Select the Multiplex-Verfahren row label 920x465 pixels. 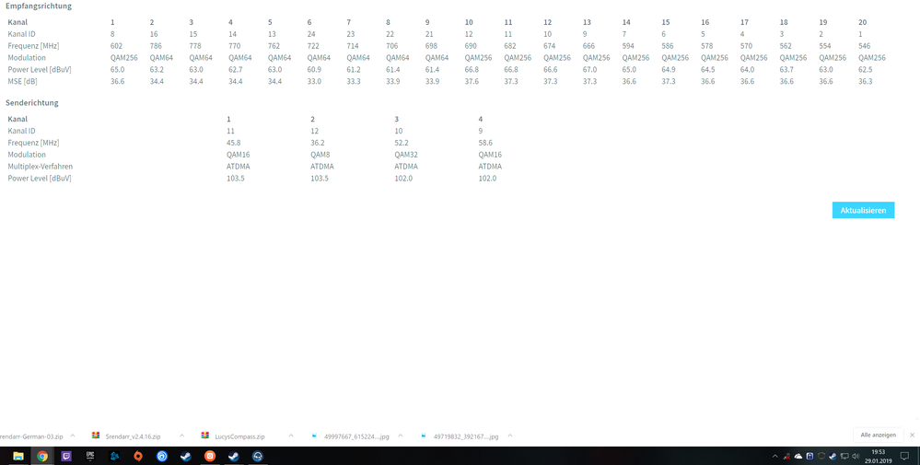click(41, 166)
